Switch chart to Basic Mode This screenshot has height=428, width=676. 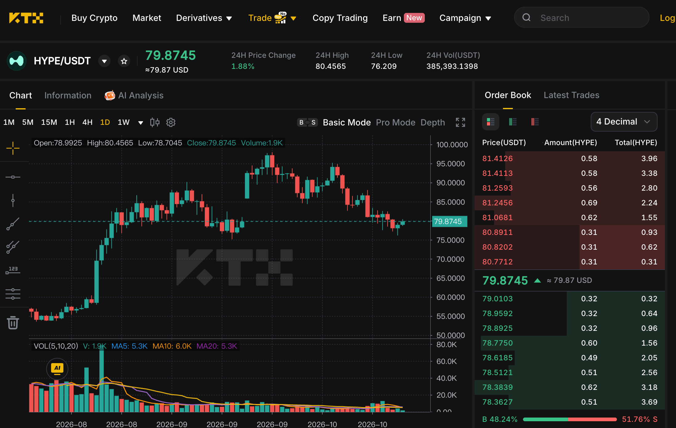point(347,122)
